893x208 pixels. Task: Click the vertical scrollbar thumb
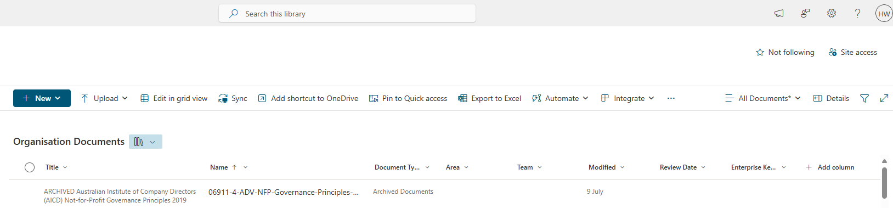884,183
